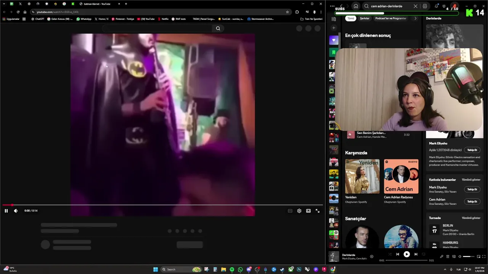488x274 pixels.
Task: Enter Spotify fullscreen view
Action: click(484, 256)
